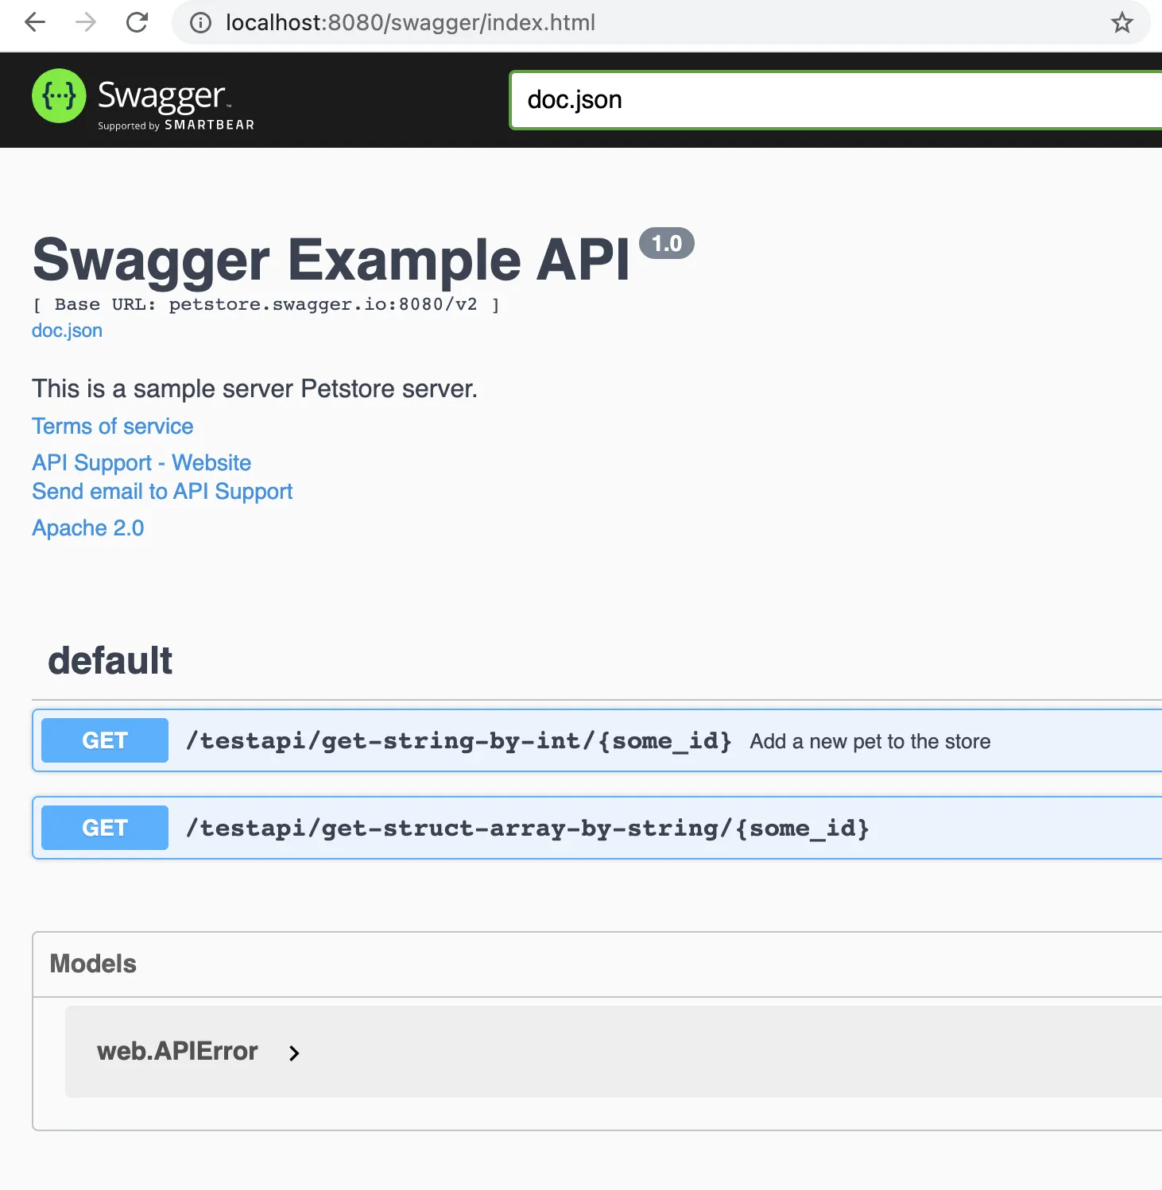1162x1190 pixels.
Task: Visit API Support - Website link
Action: pos(141,463)
